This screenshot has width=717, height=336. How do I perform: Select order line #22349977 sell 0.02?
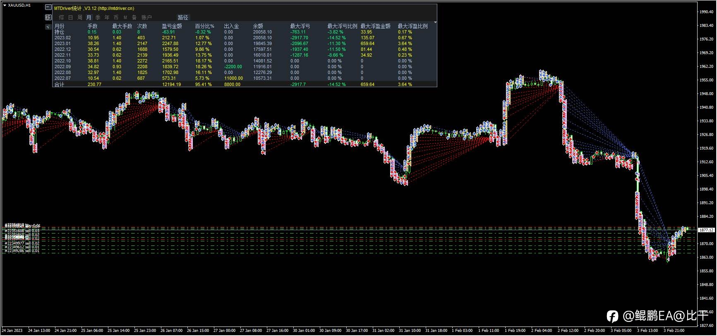(x=22, y=243)
